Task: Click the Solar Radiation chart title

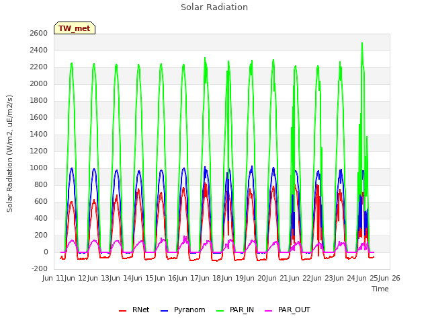Action: (214, 7)
